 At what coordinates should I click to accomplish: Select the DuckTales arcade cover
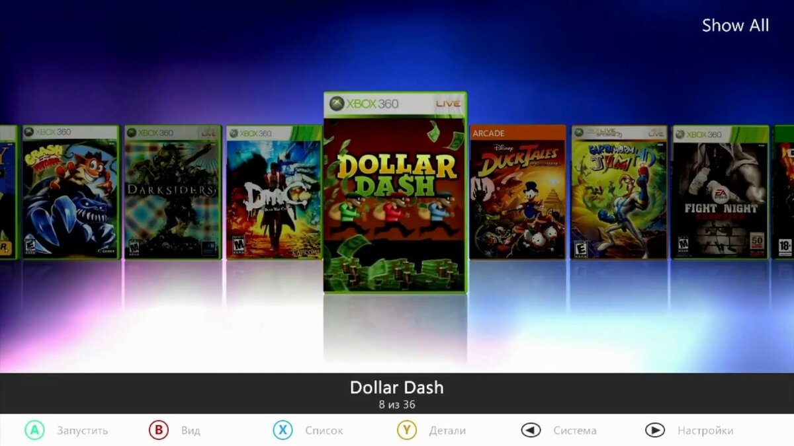click(518, 192)
